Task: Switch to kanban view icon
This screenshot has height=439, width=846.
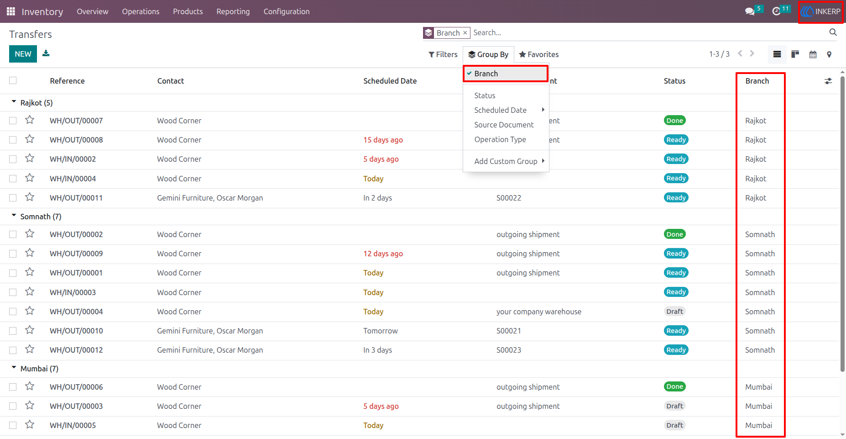Action: [x=795, y=54]
